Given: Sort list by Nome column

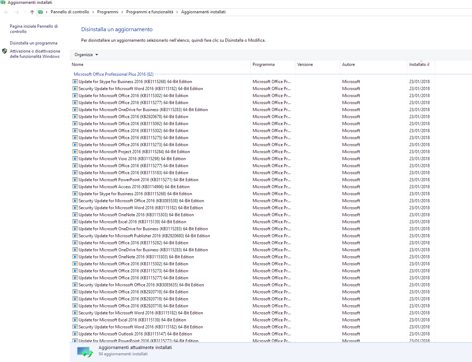Looking at the screenshot, I should (160, 64).
